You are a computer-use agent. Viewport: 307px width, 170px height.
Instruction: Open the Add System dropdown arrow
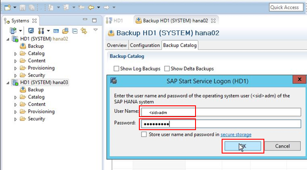point(20,31)
